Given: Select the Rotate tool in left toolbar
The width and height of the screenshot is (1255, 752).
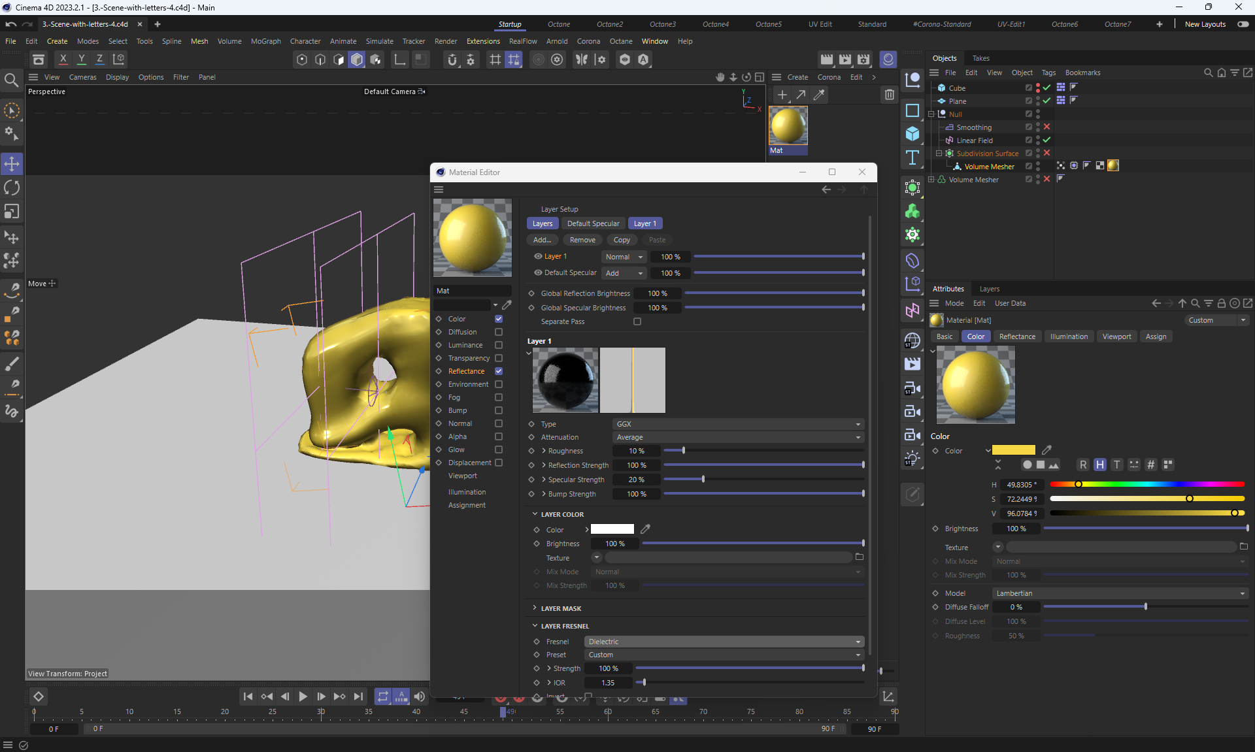Looking at the screenshot, I should tap(12, 188).
